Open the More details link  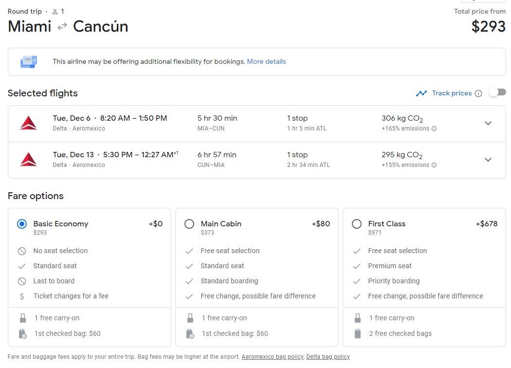point(266,62)
